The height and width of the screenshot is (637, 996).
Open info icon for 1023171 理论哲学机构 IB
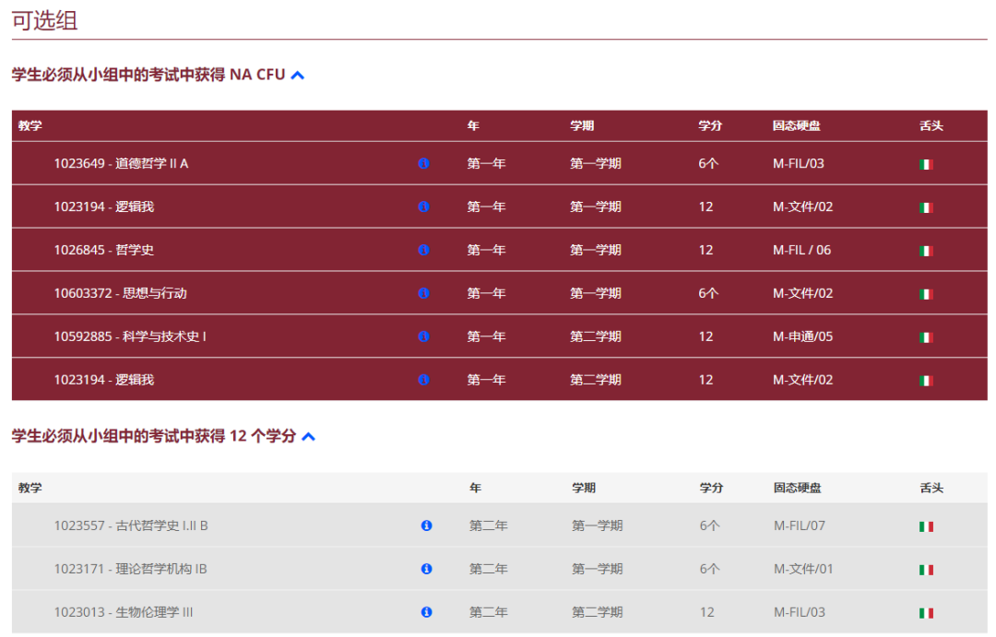tap(426, 569)
